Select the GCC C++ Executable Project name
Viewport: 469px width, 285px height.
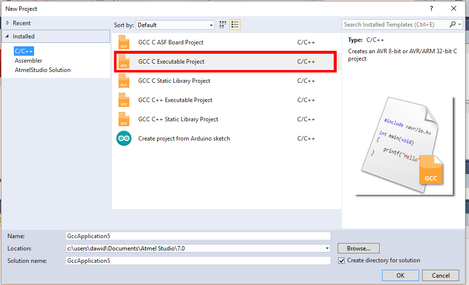pyautogui.click(x=175, y=100)
